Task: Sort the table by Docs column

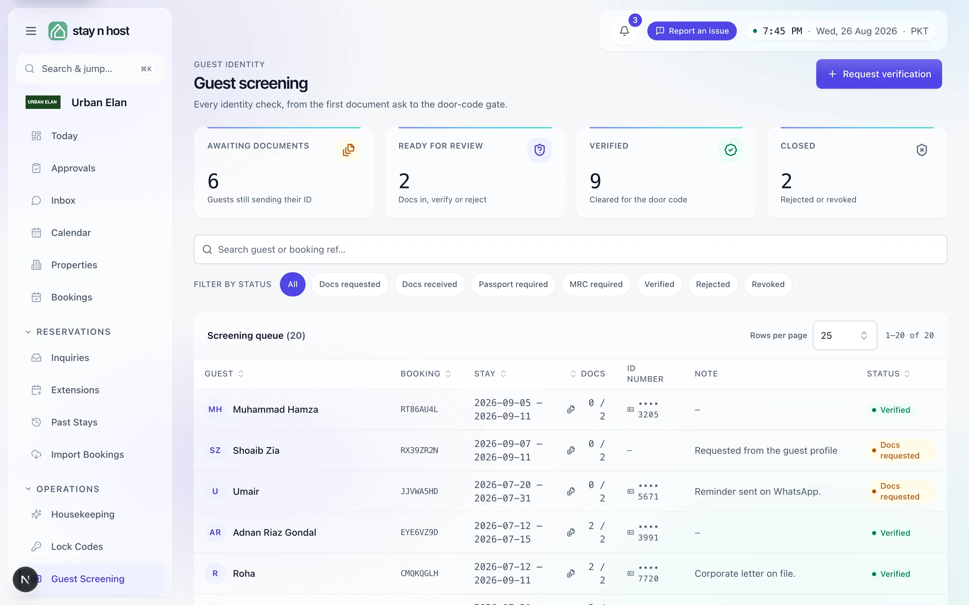Action: click(x=587, y=374)
